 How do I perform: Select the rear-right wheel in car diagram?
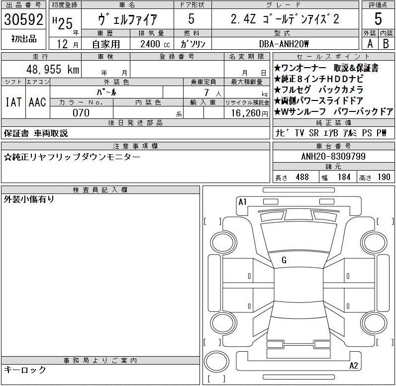(371, 321)
